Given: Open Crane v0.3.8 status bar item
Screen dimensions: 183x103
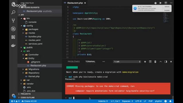Looking at the screenshot, I should coord(29,101).
